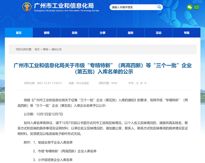The width and height of the screenshot is (205, 163).
Task: Open the WeChat icon
Action: tap(189, 7)
